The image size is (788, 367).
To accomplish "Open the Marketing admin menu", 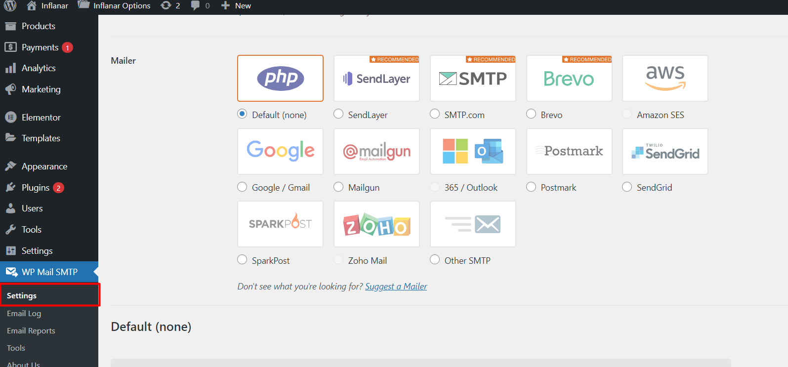I will click(49, 89).
